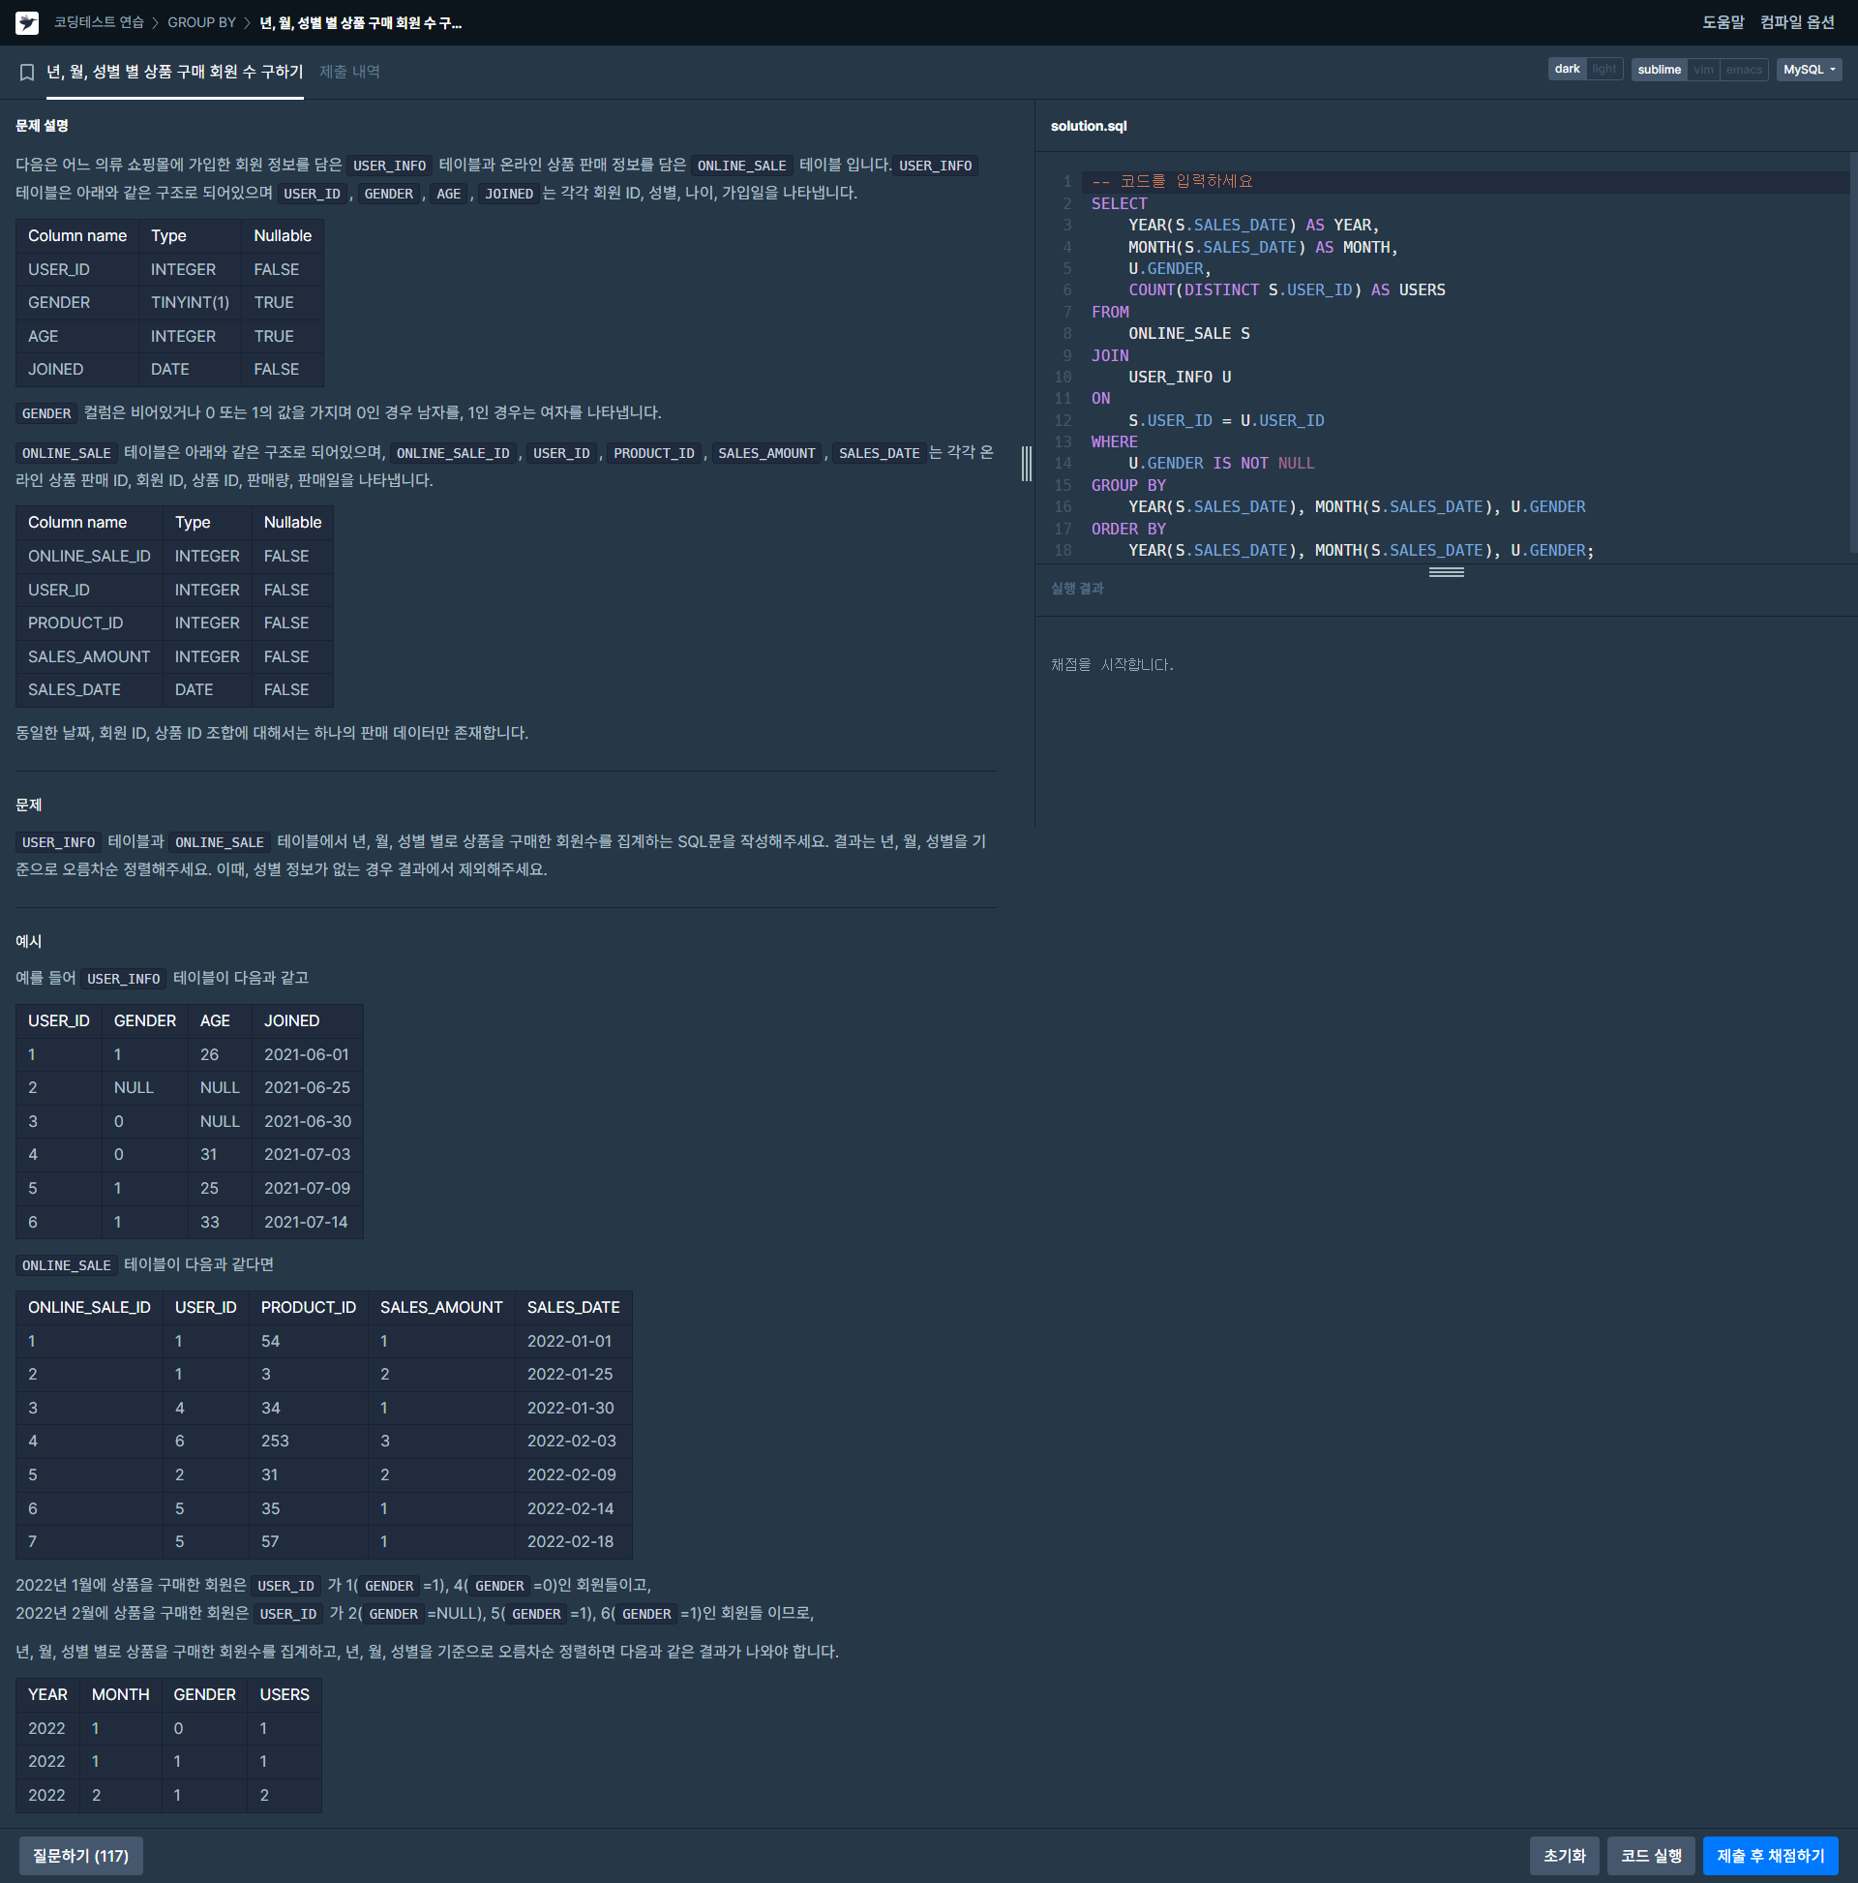Screen dimensions: 1858x1883
Task: Select the problem description tab
Action: pyautogui.click(x=174, y=72)
